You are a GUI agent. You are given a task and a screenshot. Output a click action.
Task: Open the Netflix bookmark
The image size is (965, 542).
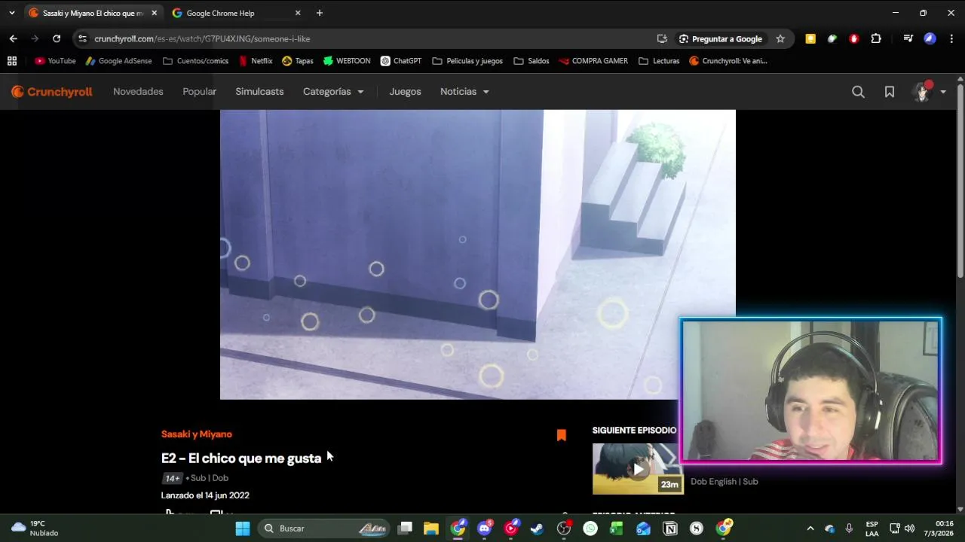pyautogui.click(x=256, y=61)
